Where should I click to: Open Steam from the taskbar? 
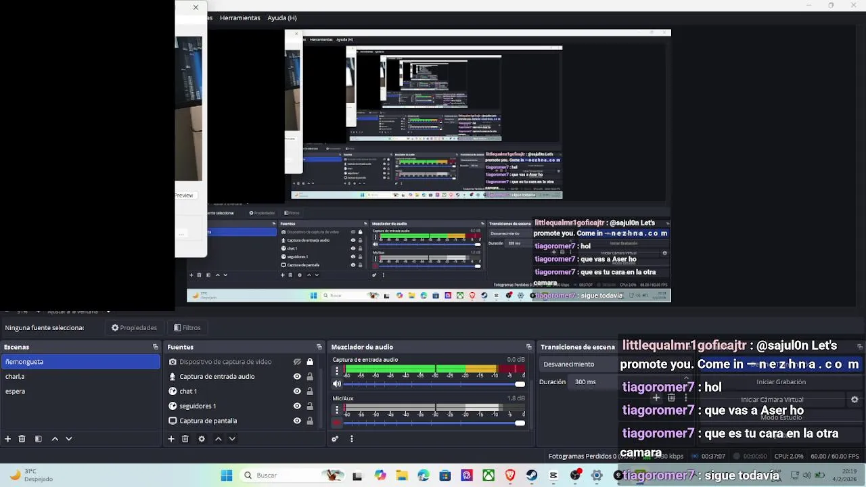tap(532, 476)
